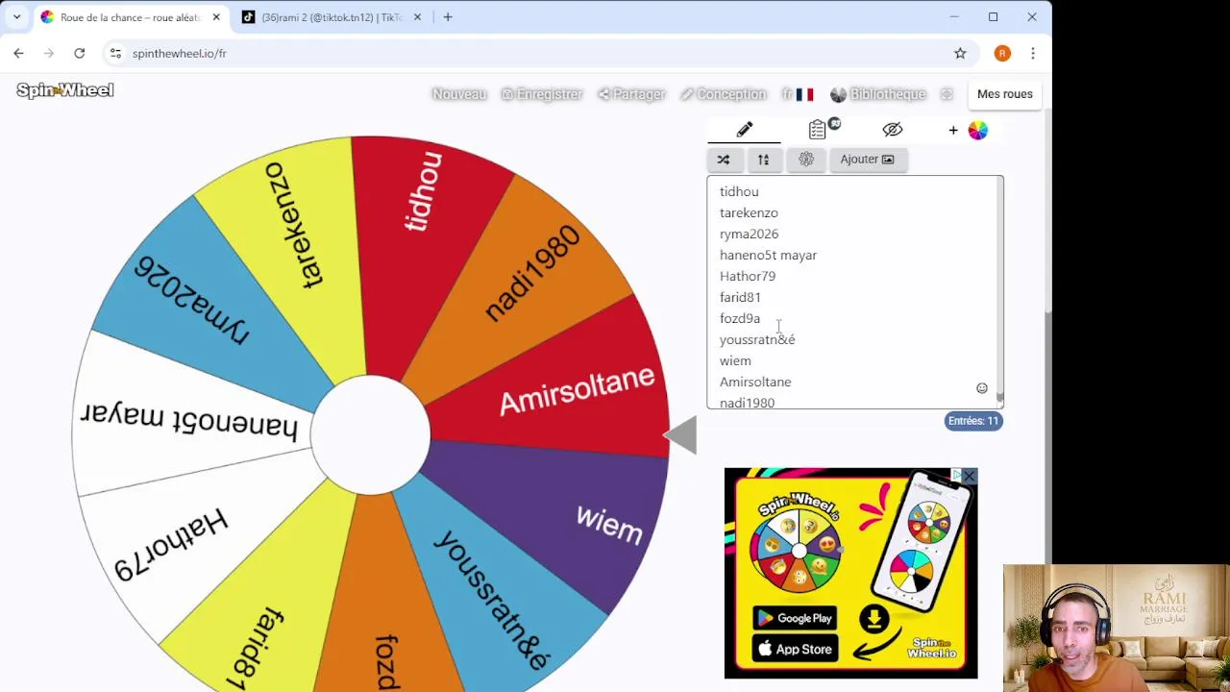Click the orange nadi1980 wheel slice
Image resolution: width=1230 pixels, height=692 pixels.
tap(533, 274)
